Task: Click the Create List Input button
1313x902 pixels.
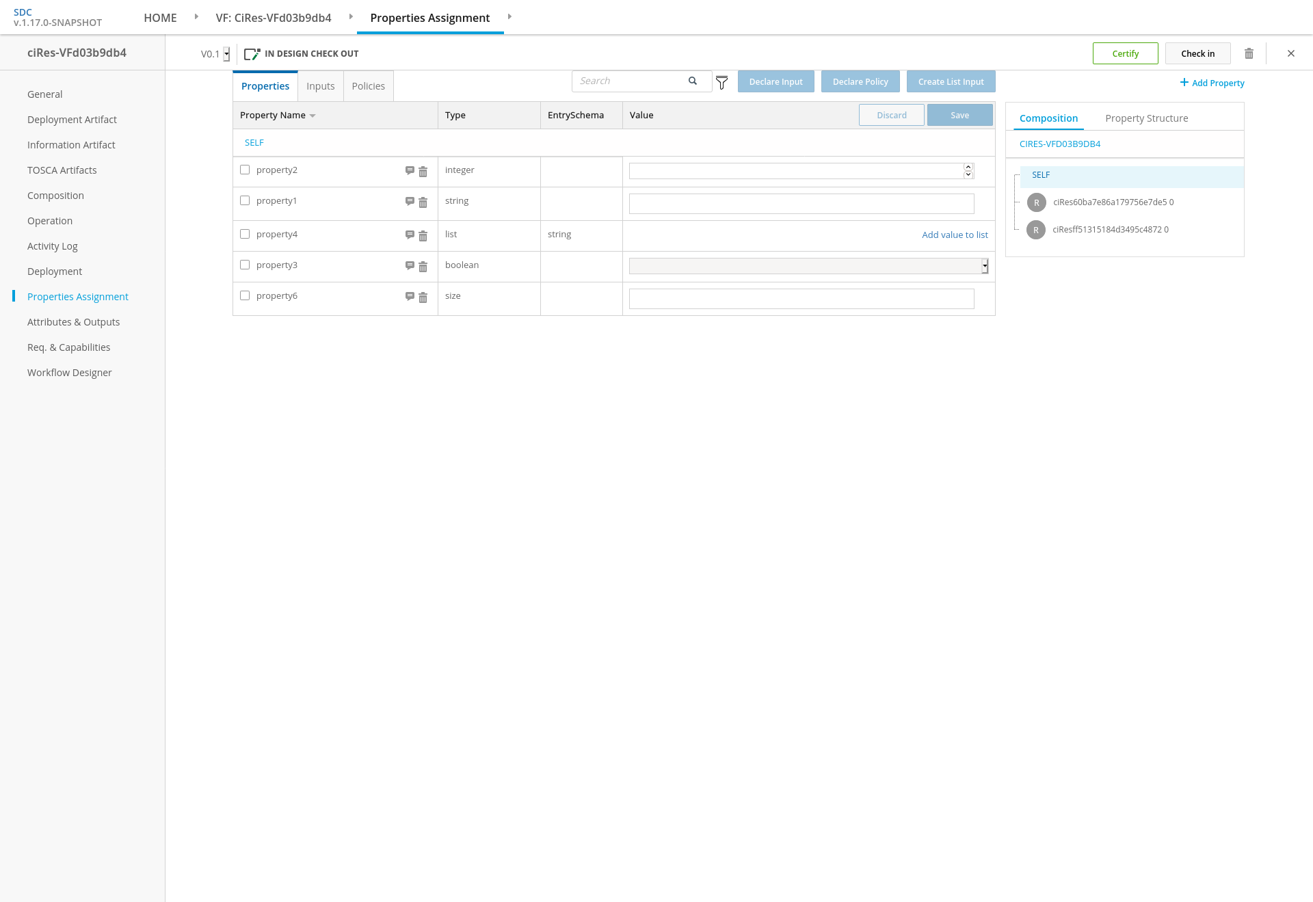Action: (951, 81)
